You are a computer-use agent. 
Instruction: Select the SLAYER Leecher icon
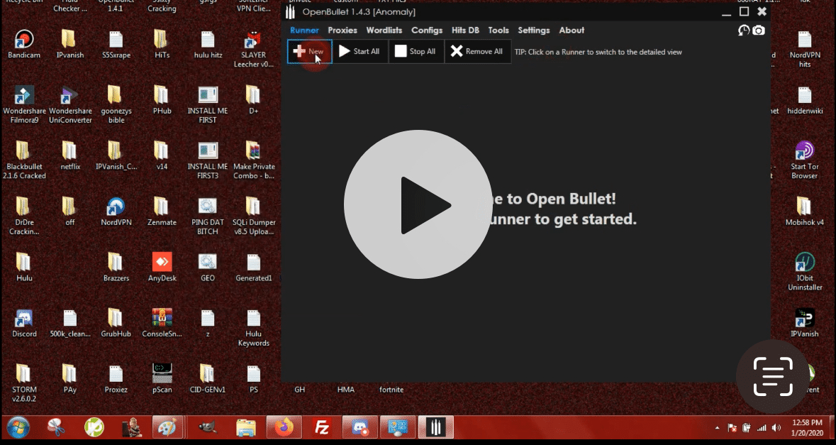tap(254, 49)
